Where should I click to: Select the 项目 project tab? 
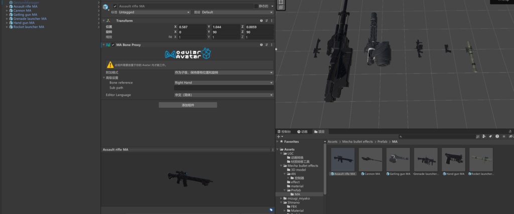(x=320, y=131)
